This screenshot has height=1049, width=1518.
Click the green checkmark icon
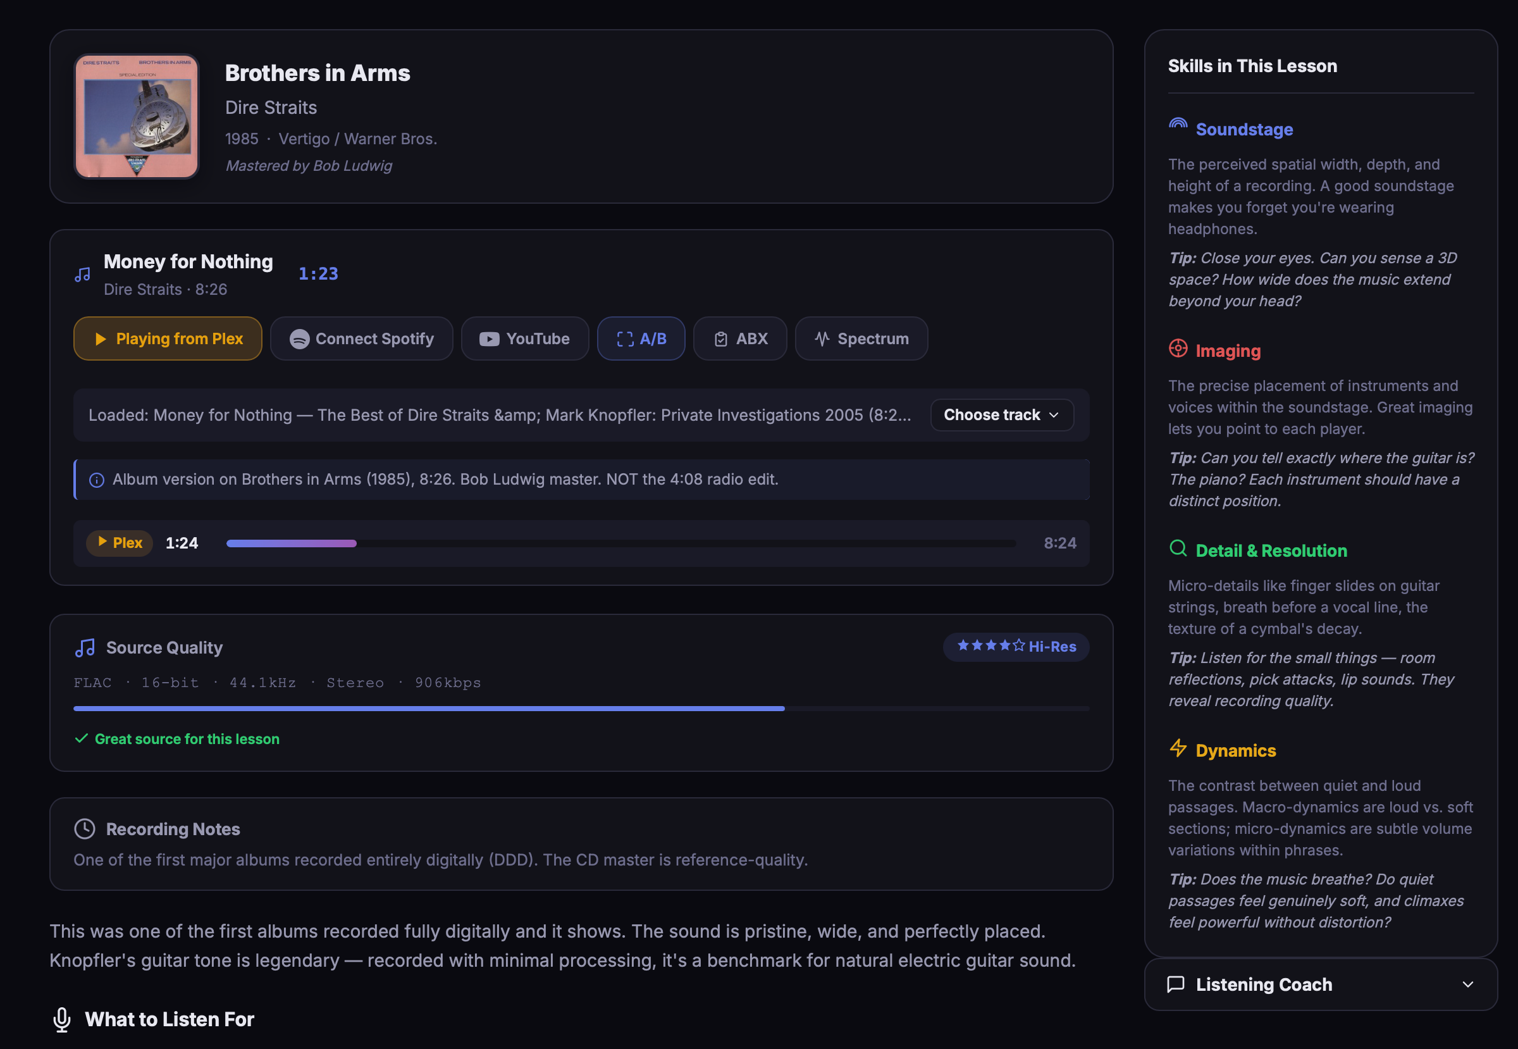pos(82,739)
